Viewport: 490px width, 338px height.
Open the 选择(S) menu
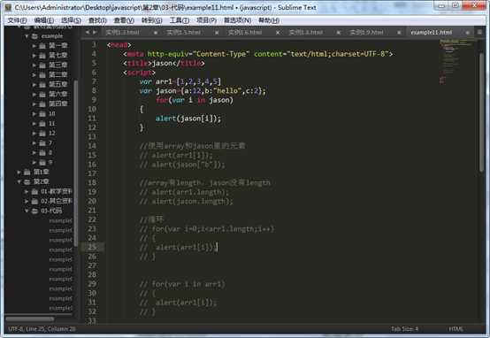(71, 20)
